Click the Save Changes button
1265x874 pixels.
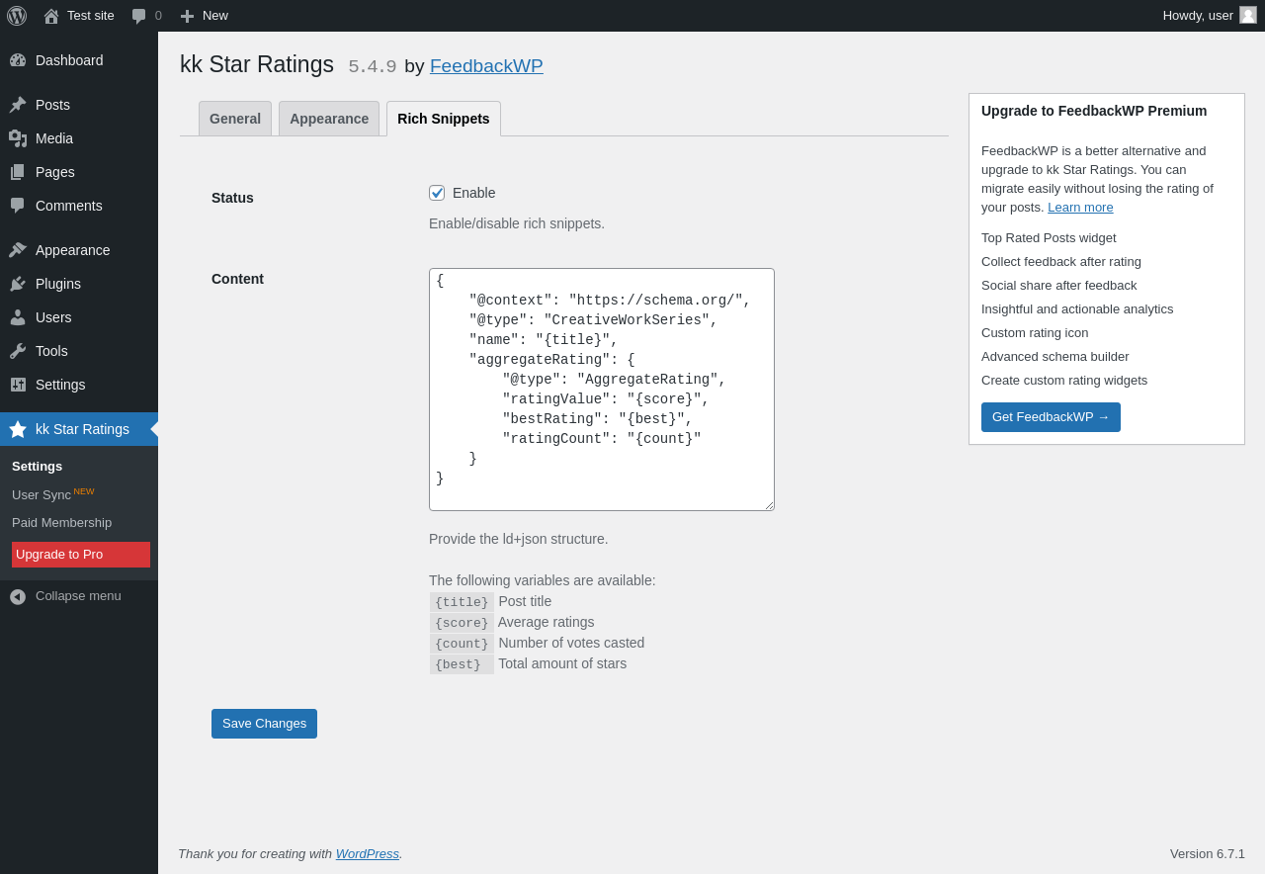click(264, 724)
